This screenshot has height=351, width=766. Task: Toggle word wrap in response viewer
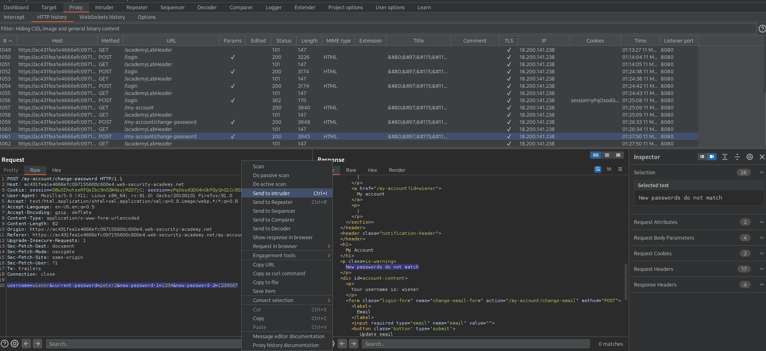598,169
